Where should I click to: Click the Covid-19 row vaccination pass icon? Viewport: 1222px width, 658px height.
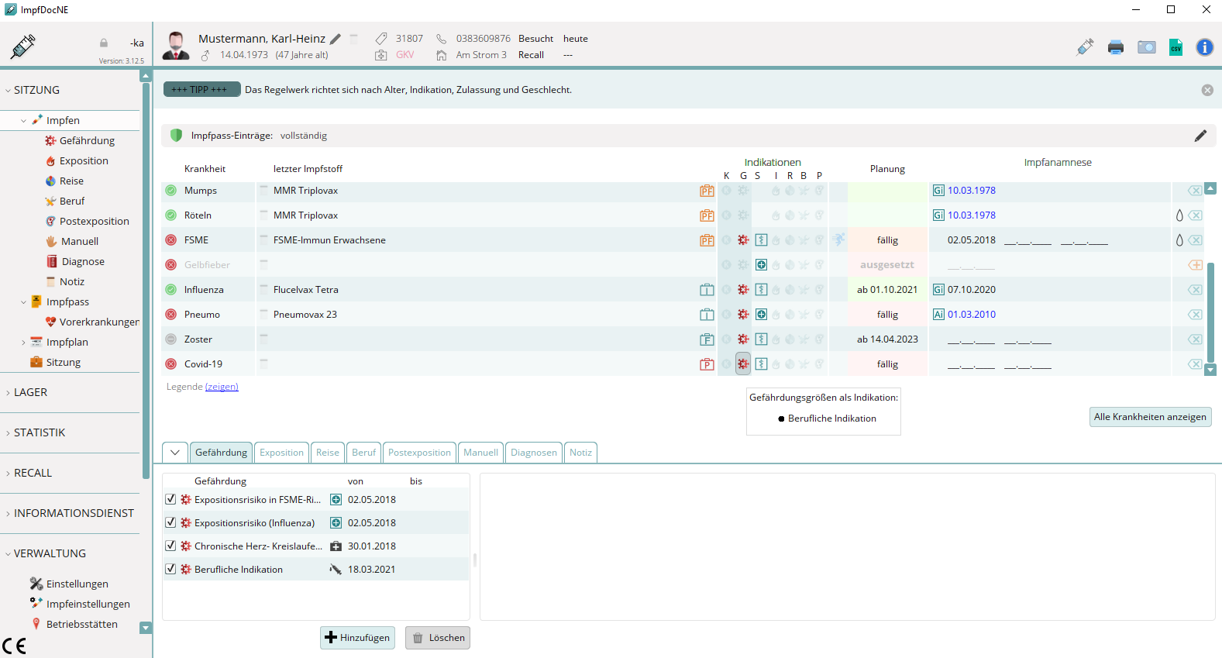click(x=707, y=364)
